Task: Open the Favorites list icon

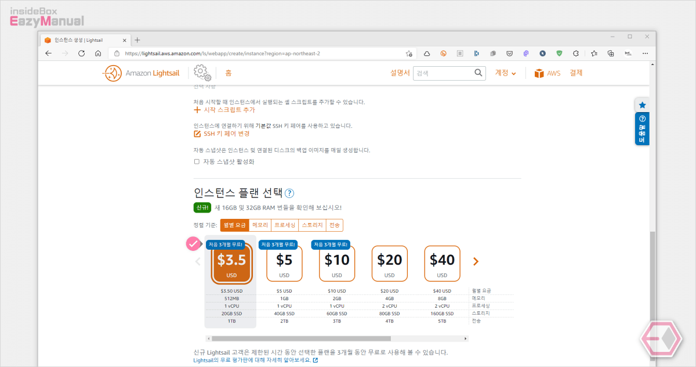Action: (x=594, y=53)
